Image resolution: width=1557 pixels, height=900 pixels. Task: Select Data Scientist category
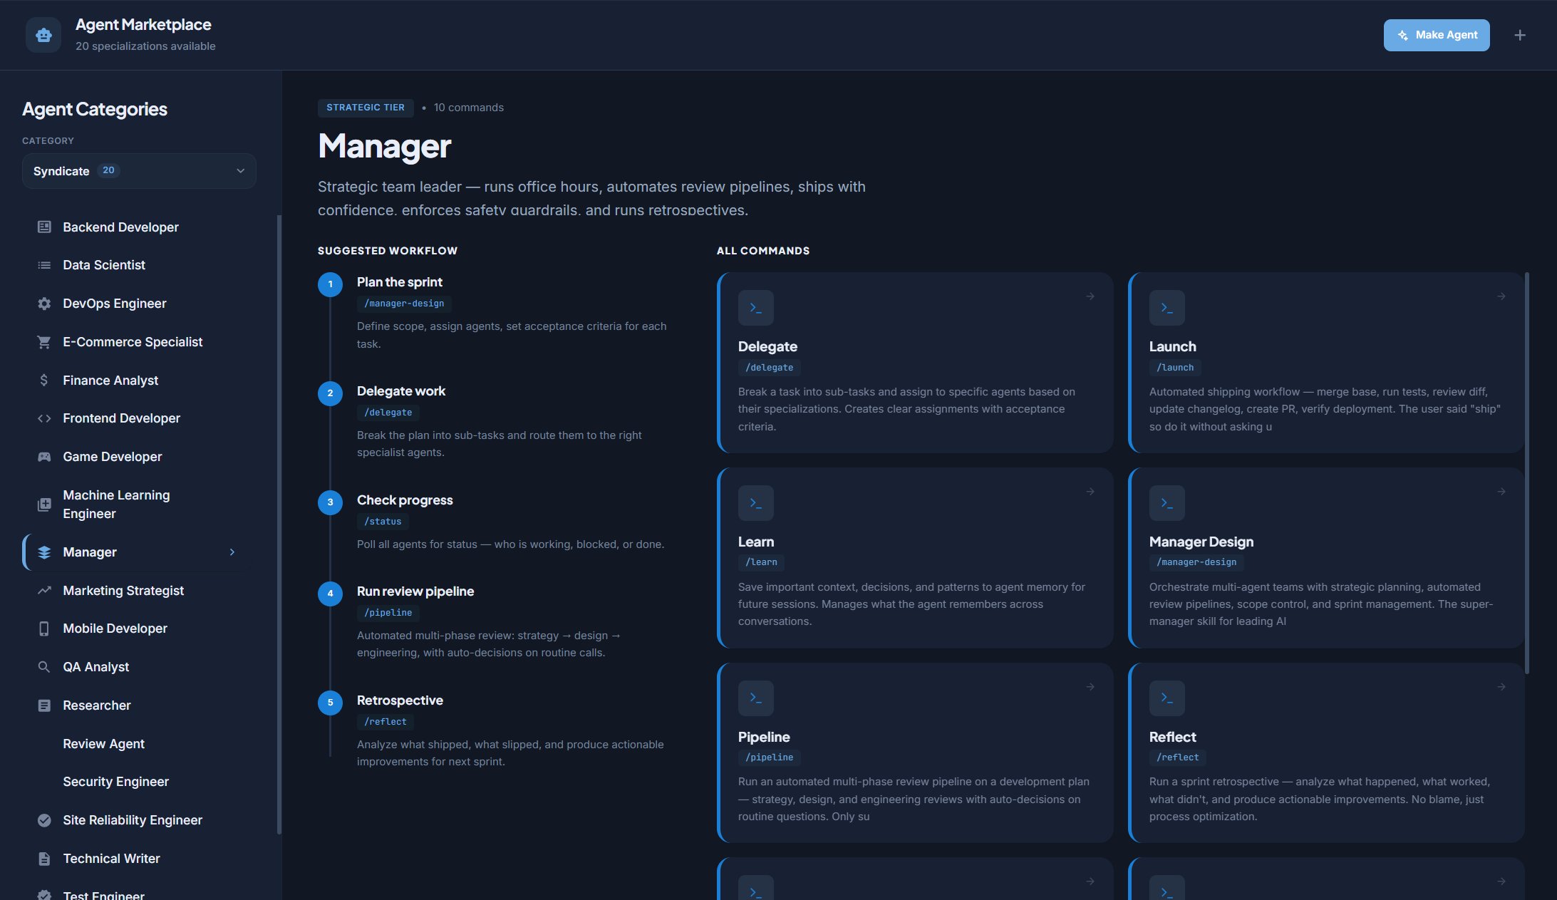139,265
